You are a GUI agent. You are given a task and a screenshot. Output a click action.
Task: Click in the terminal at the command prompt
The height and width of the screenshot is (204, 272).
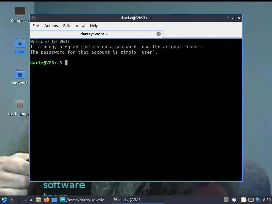click(x=66, y=63)
